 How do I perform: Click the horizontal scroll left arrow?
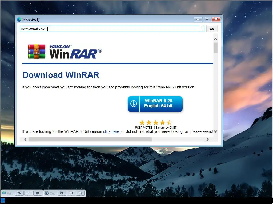tap(25, 139)
